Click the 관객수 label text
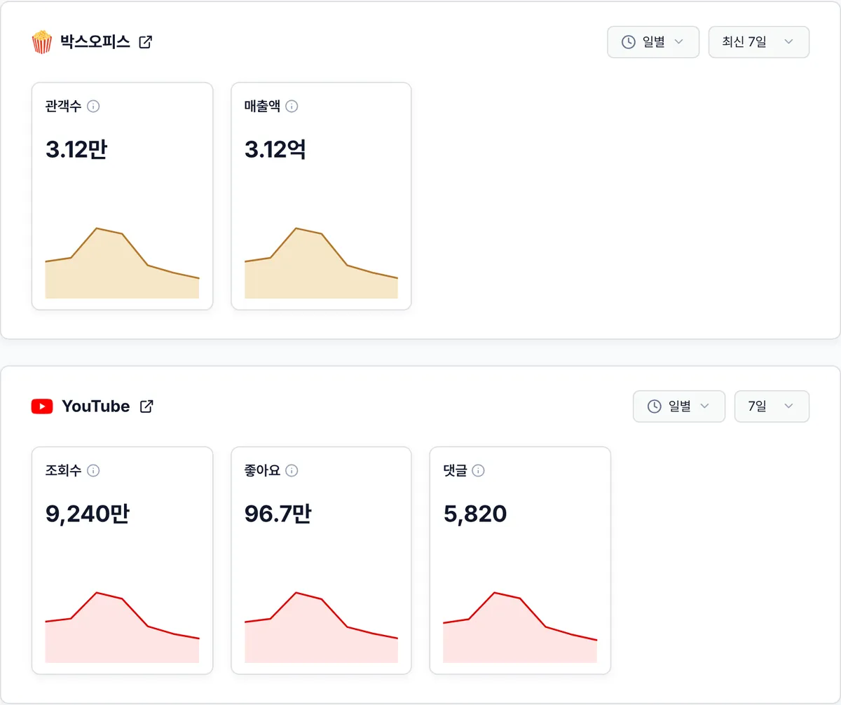The image size is (841, 705). [x=63, y=107]
